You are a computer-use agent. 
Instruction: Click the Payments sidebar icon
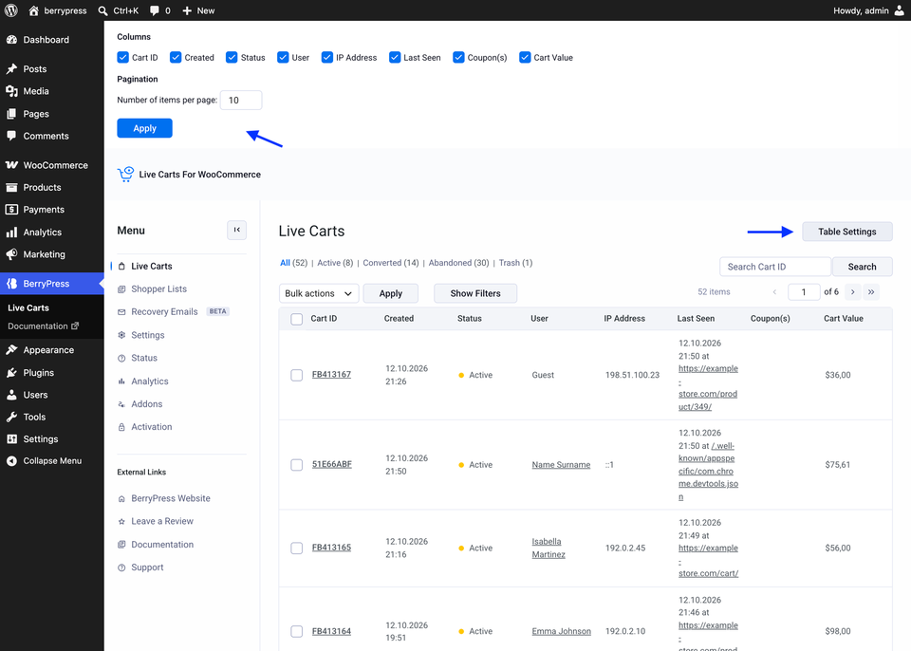pos(11,209)
